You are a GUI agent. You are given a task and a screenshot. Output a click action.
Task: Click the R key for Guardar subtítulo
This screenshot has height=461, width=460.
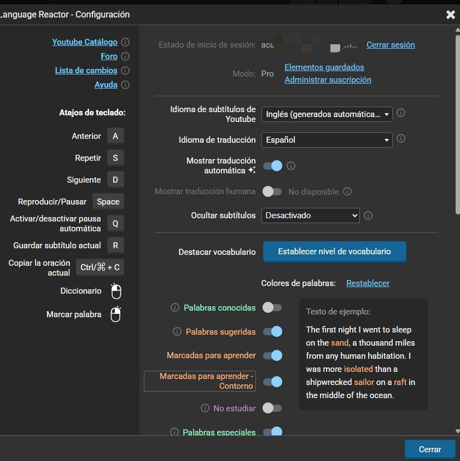point(115,245)
